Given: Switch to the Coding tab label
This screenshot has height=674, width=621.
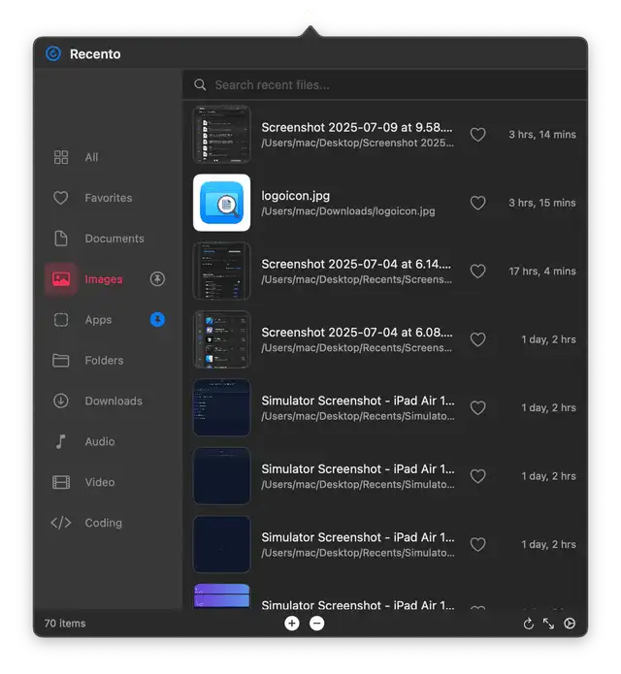Looking at the screenshot, I should [103, 523].
